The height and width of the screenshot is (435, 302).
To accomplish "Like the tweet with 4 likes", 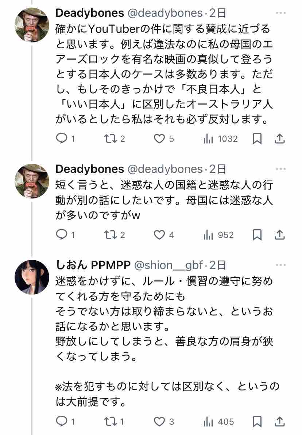I will (159, 235).
